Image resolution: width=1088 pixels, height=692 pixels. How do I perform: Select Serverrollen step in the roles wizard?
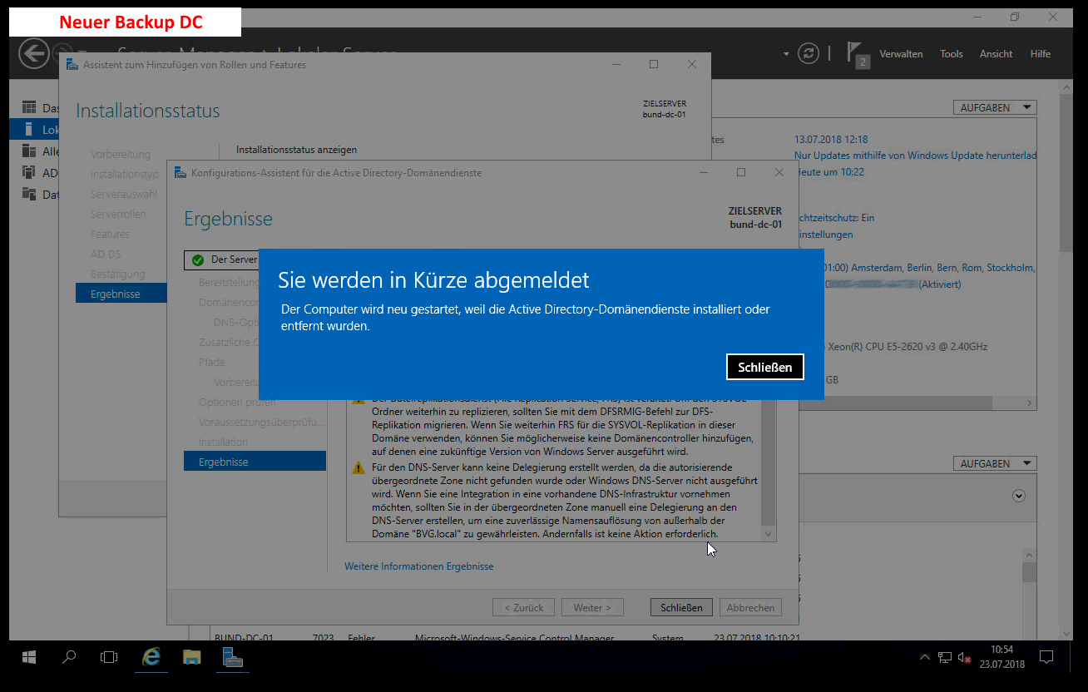[x=118, y=214]
